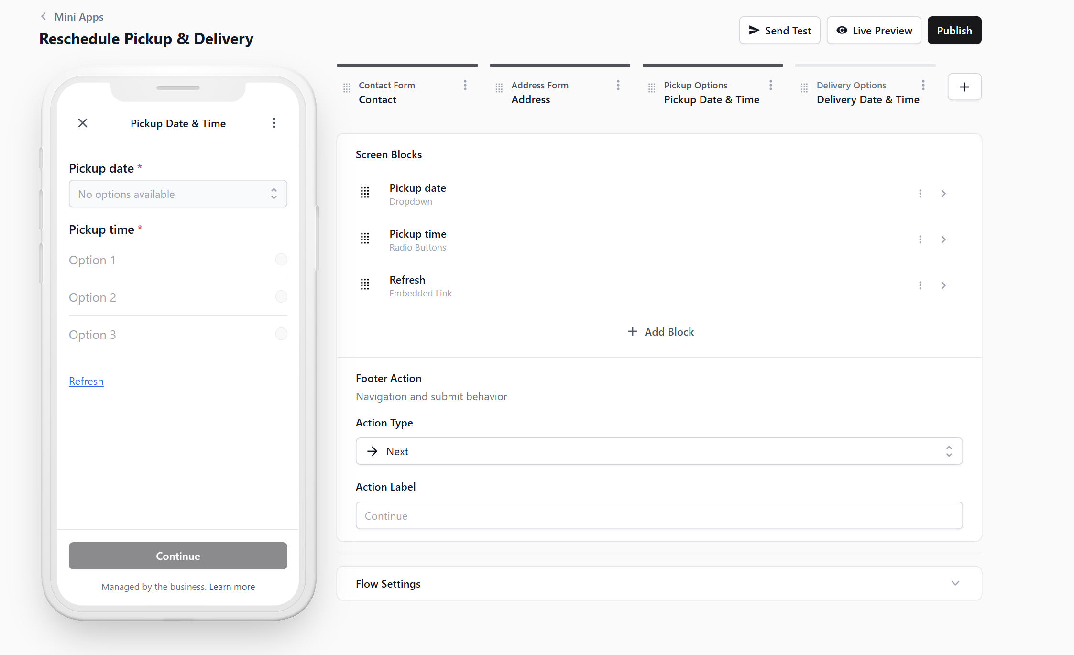The width and height of the screenshot is (1074, 655).
Task: Select the Option 1 radio button
Action: (281, 260)
